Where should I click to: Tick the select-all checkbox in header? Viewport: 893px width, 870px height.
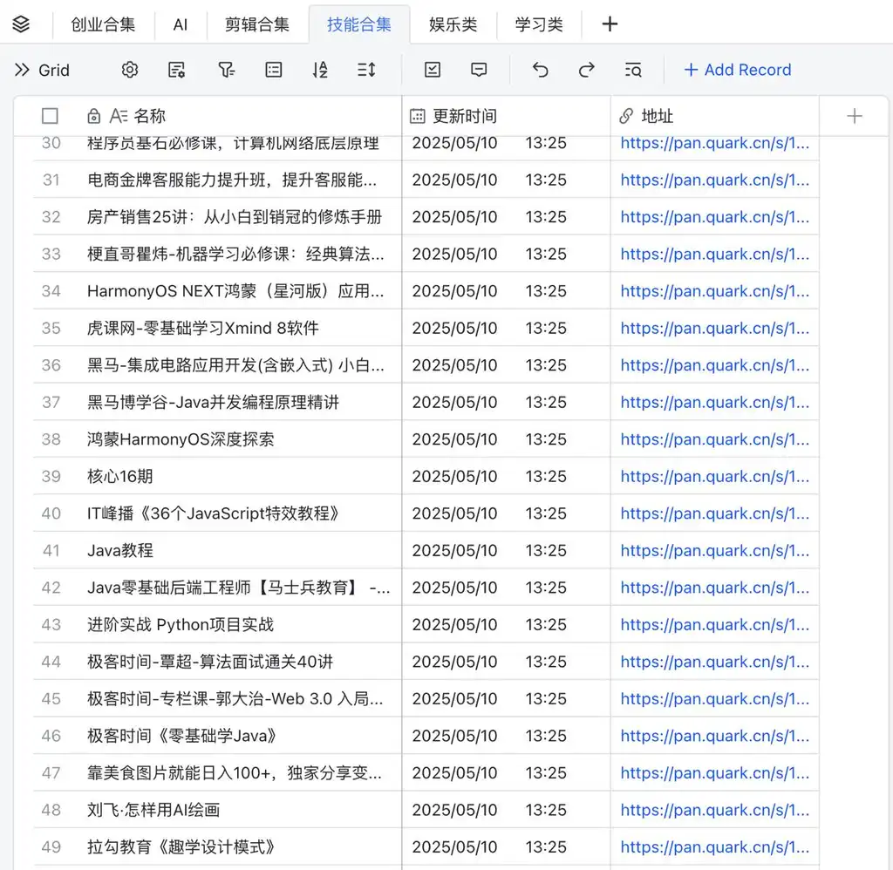pyautogui.click(x=50, y=116)
